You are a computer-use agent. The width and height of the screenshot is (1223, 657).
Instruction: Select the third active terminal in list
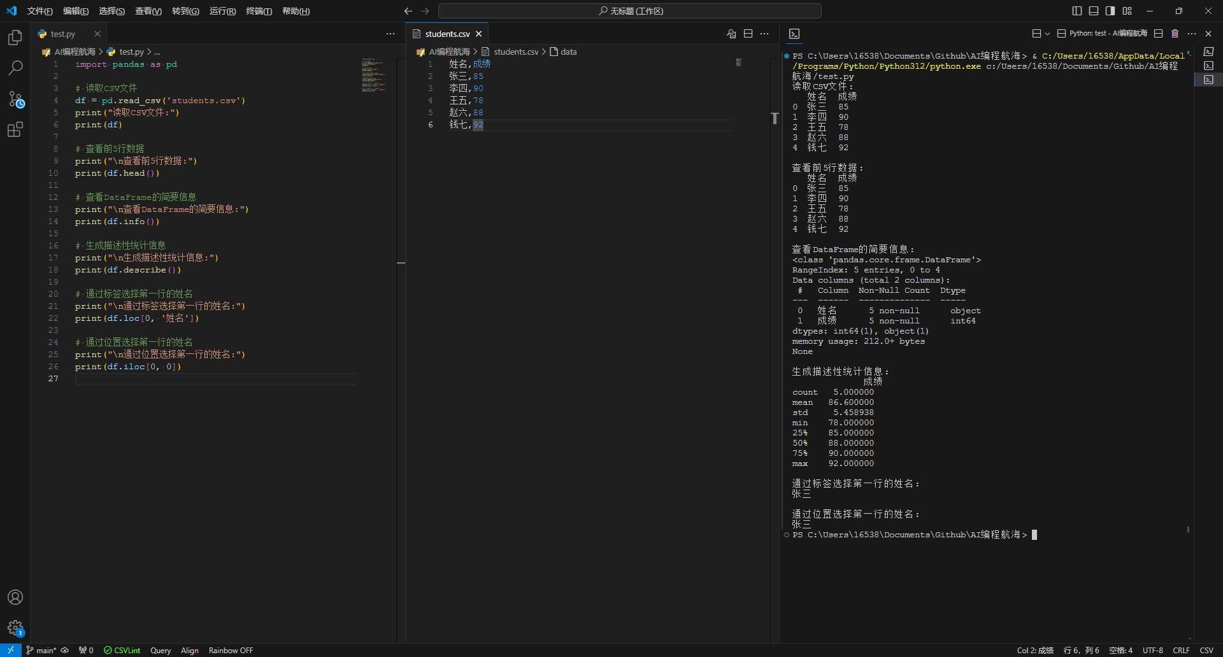click(1208, 80)
